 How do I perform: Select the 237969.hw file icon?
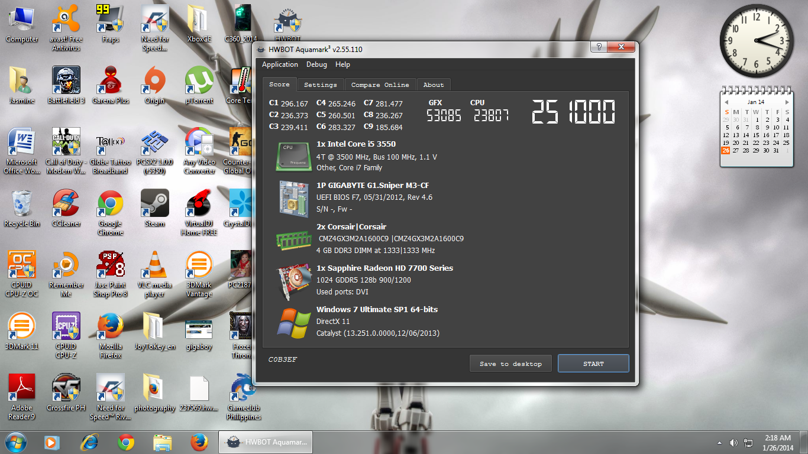199,393
